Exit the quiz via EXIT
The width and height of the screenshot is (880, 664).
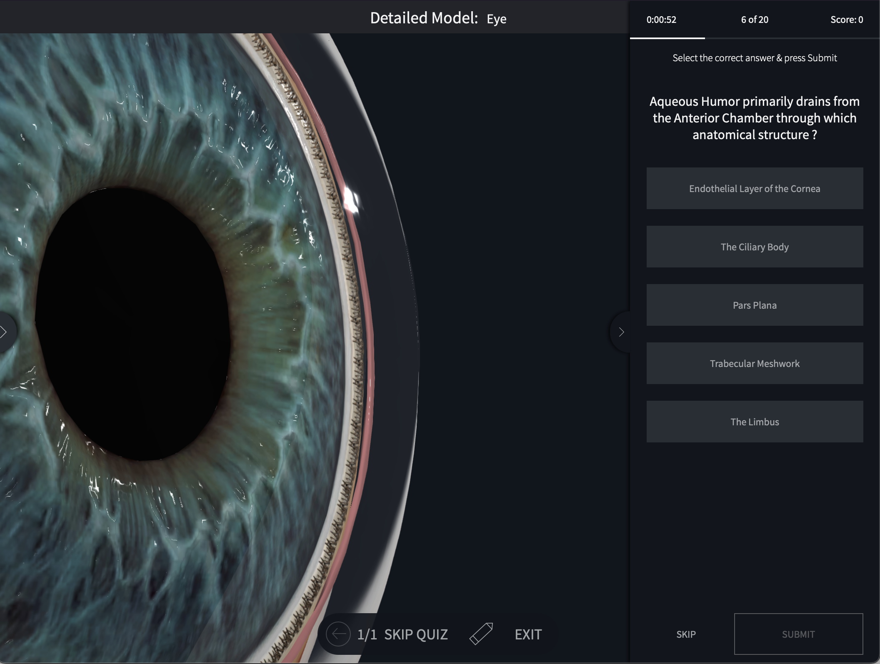(527, 634)
